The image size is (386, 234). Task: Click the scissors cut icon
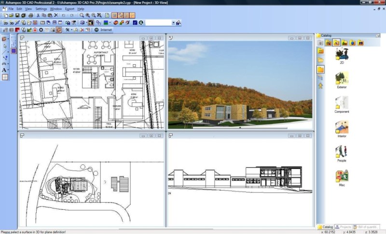[x=38, y=15]
